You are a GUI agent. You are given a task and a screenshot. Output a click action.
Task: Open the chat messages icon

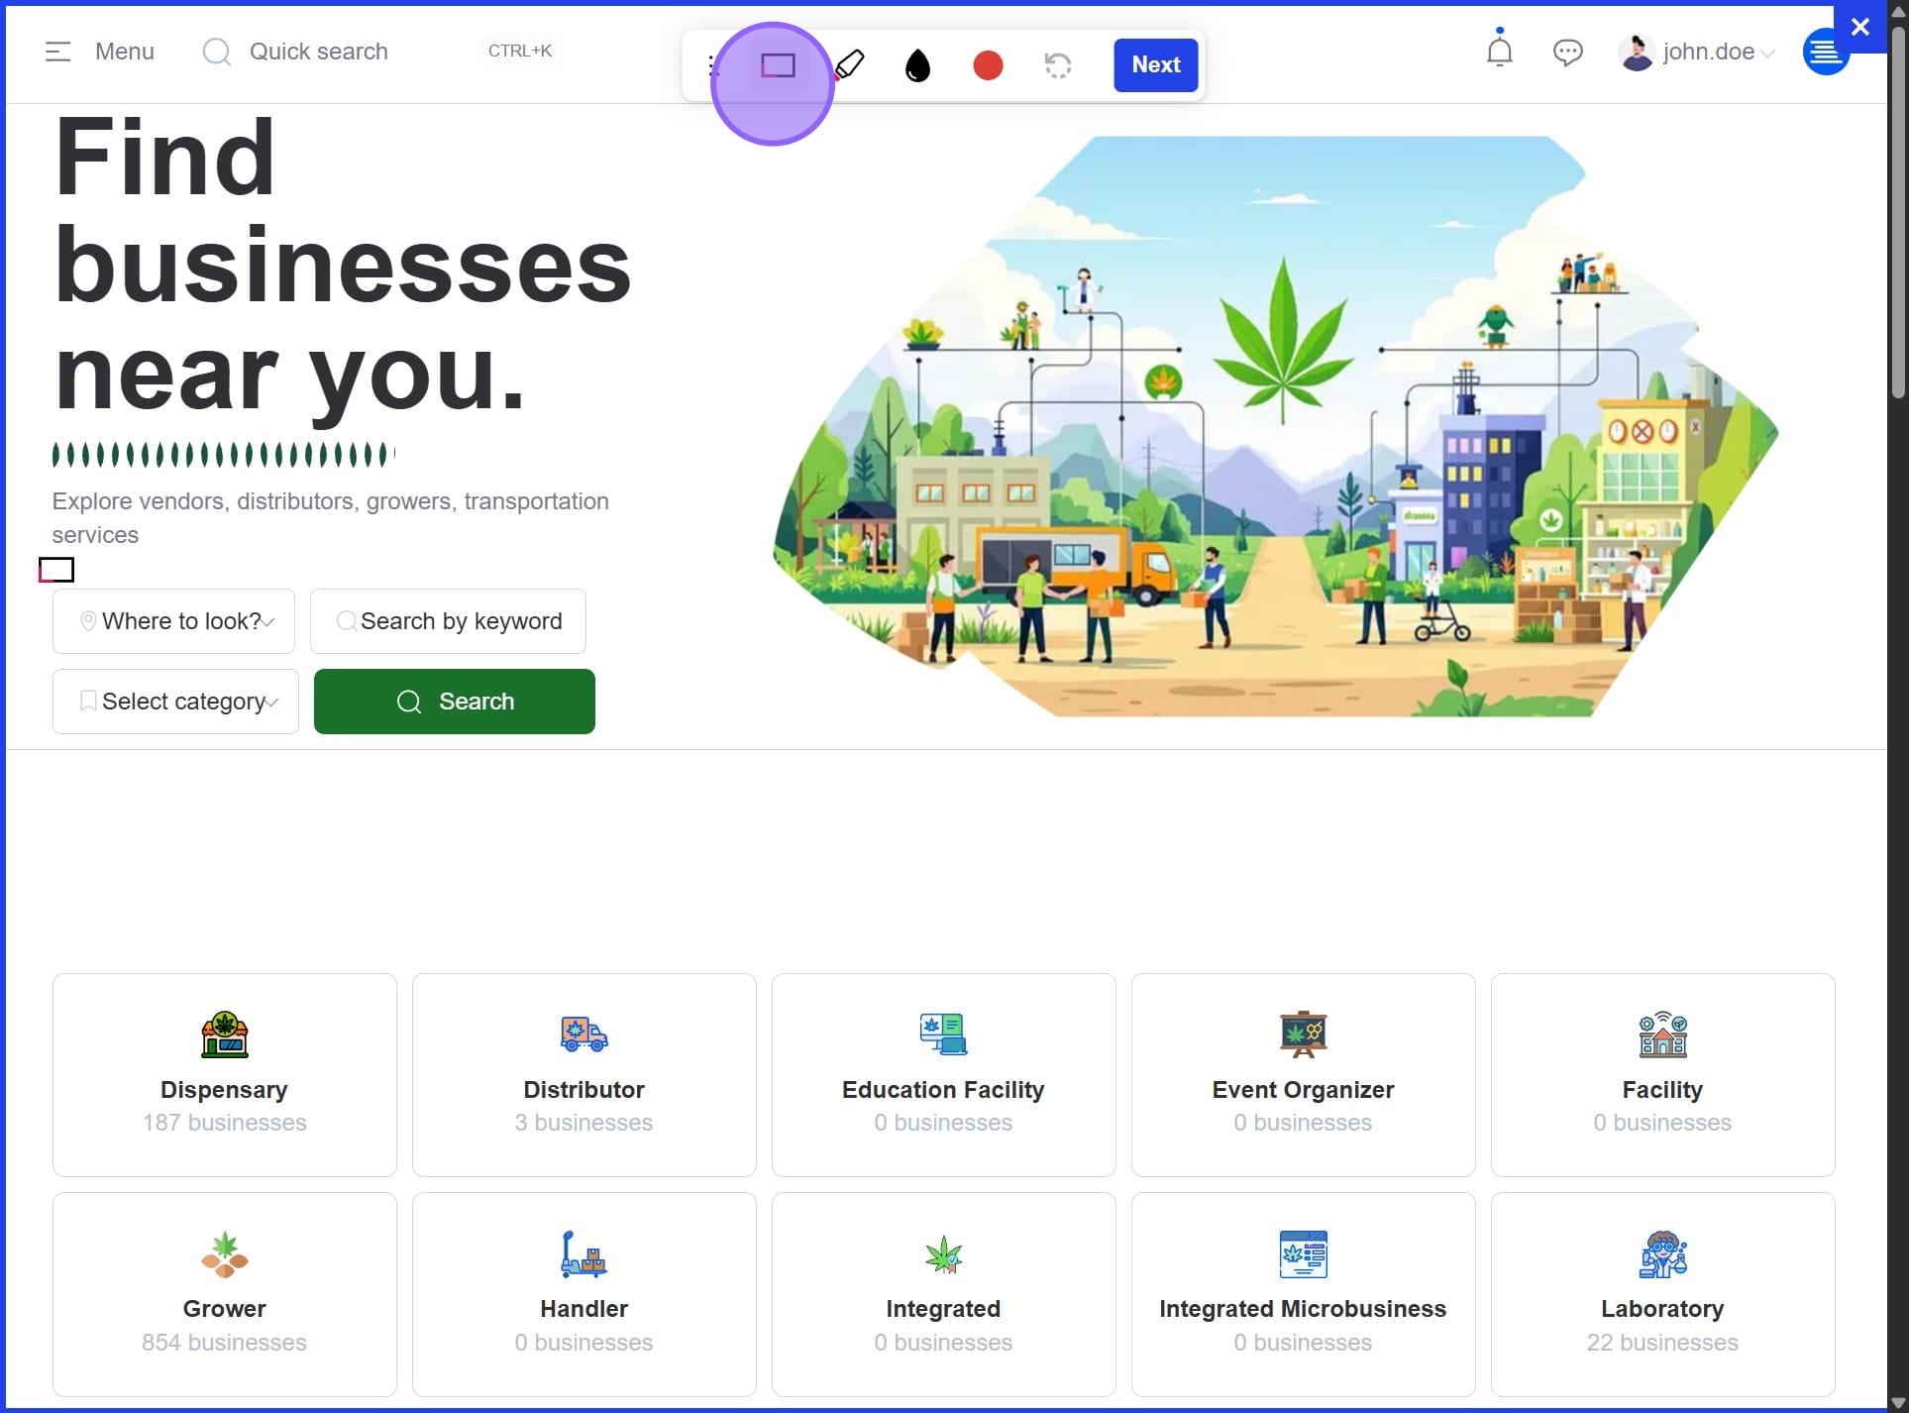click(x=1567, y=52)
